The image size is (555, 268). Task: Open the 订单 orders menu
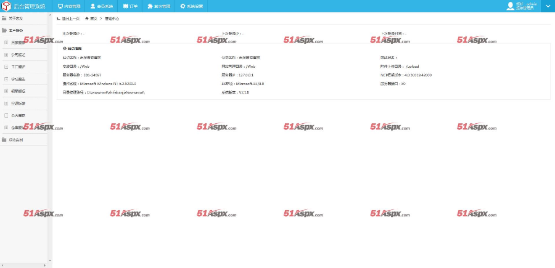coord(130,6)
